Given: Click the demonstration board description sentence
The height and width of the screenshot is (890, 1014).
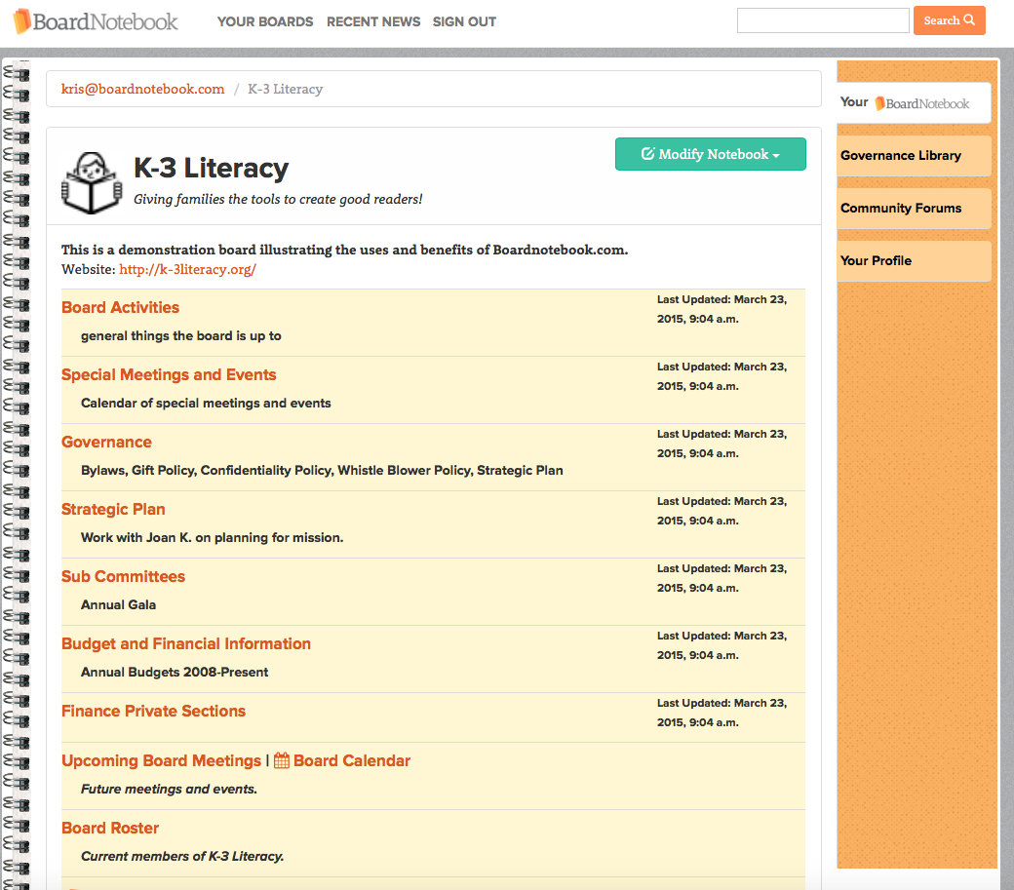Looking at the screenshot, I should (345, 251).
